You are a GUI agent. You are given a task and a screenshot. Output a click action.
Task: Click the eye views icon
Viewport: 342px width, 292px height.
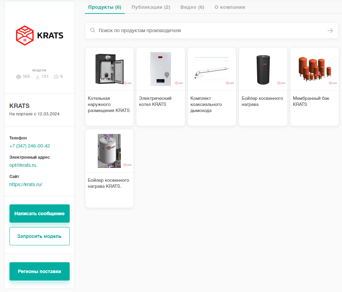pyautogui.click(x=19, y=76)
